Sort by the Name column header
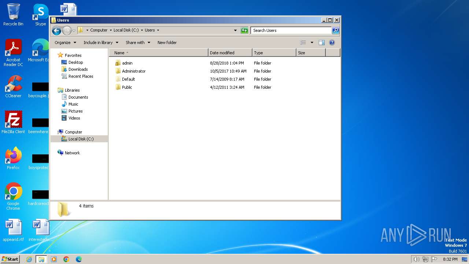Viewport: 469px width, 264px height. point(158,53)
